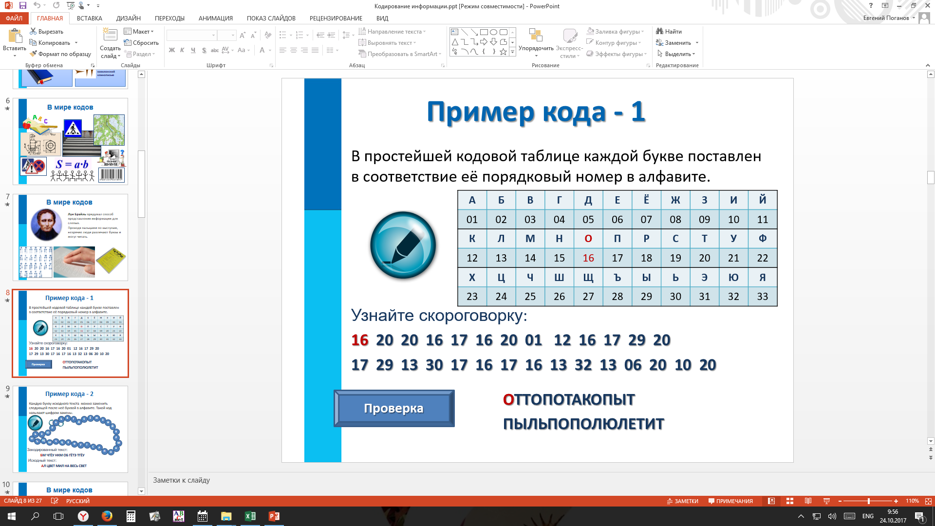Toggle center text alignment
The image size is (935, 526).
click(293, 50)
